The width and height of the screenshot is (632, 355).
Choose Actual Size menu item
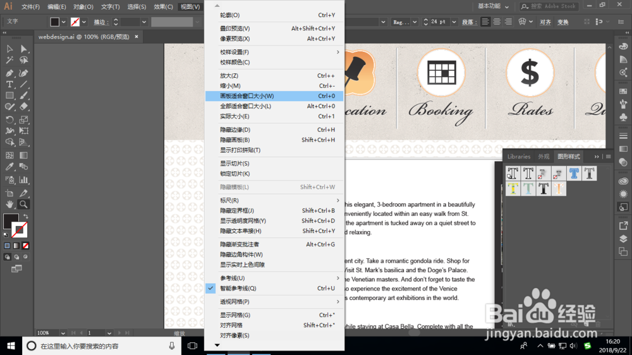pyautogui.click(x=274, y=116)
